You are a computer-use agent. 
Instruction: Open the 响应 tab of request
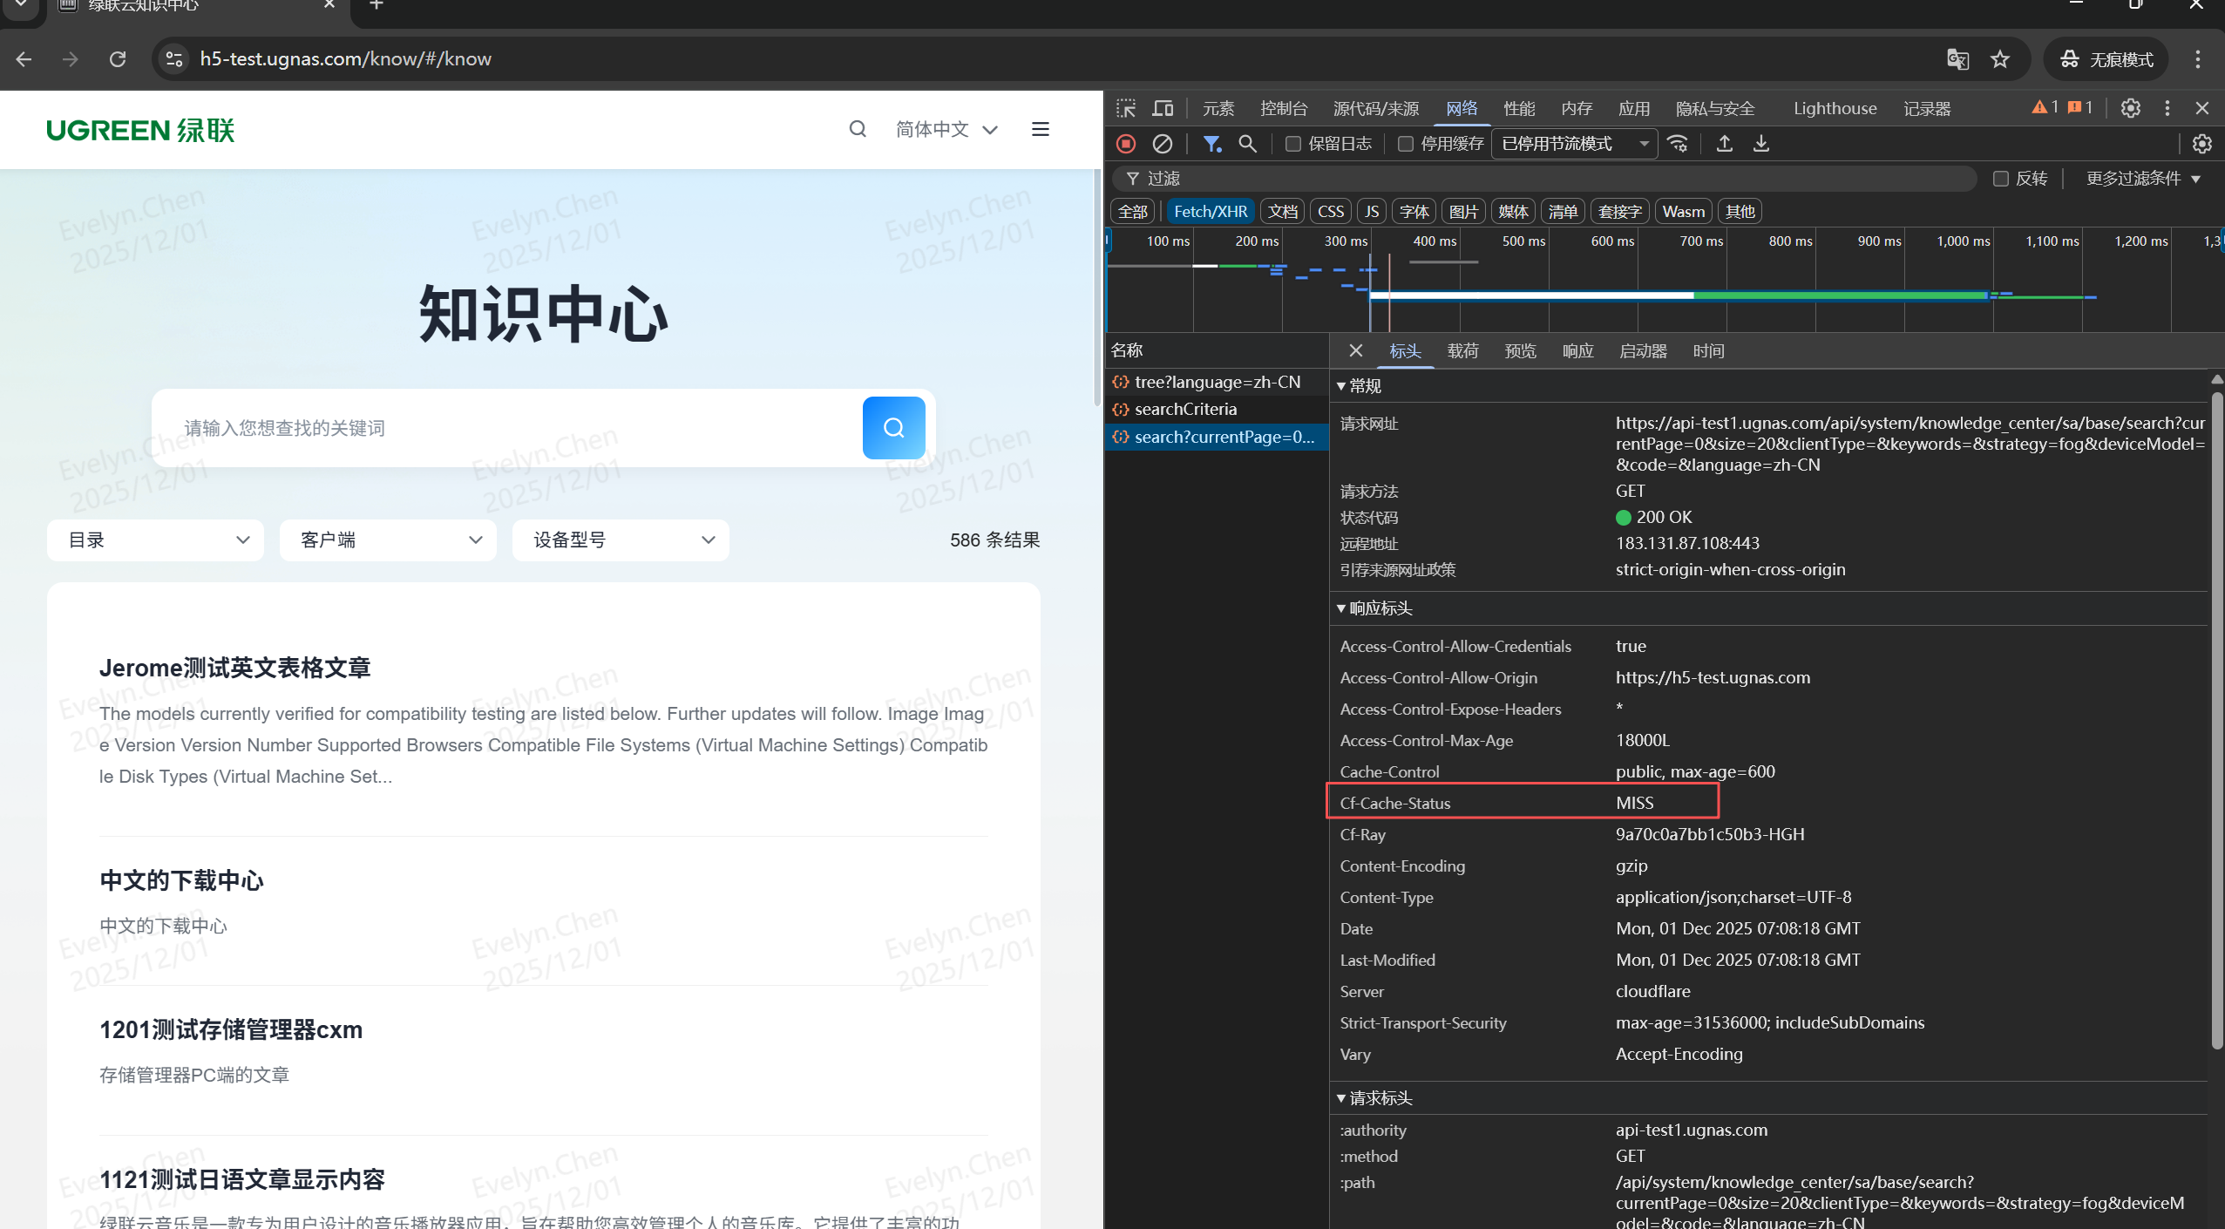pos(1577,351)
